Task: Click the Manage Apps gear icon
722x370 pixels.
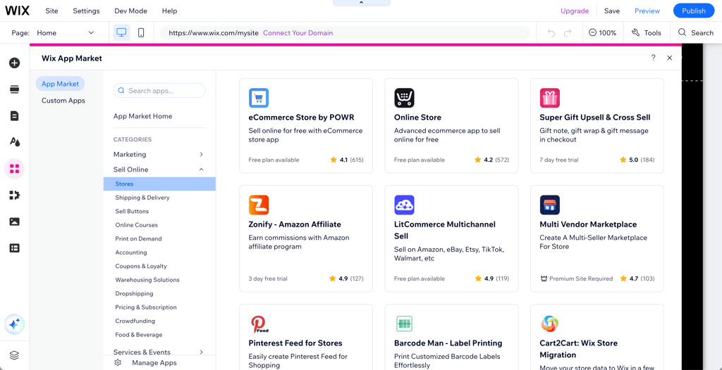Action: tap(118, 363)
